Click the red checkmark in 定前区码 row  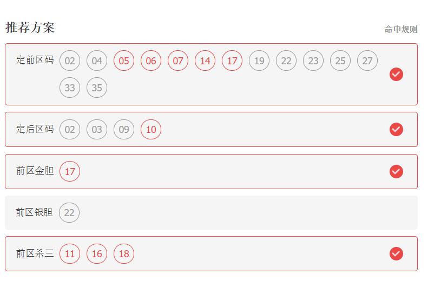click(396, 74)
